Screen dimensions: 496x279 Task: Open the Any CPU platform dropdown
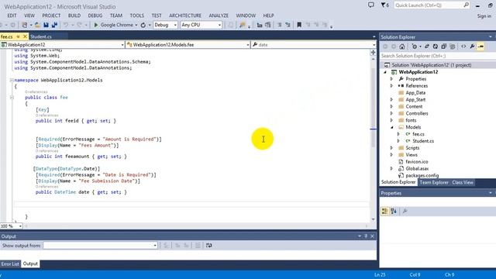(201, 25)
